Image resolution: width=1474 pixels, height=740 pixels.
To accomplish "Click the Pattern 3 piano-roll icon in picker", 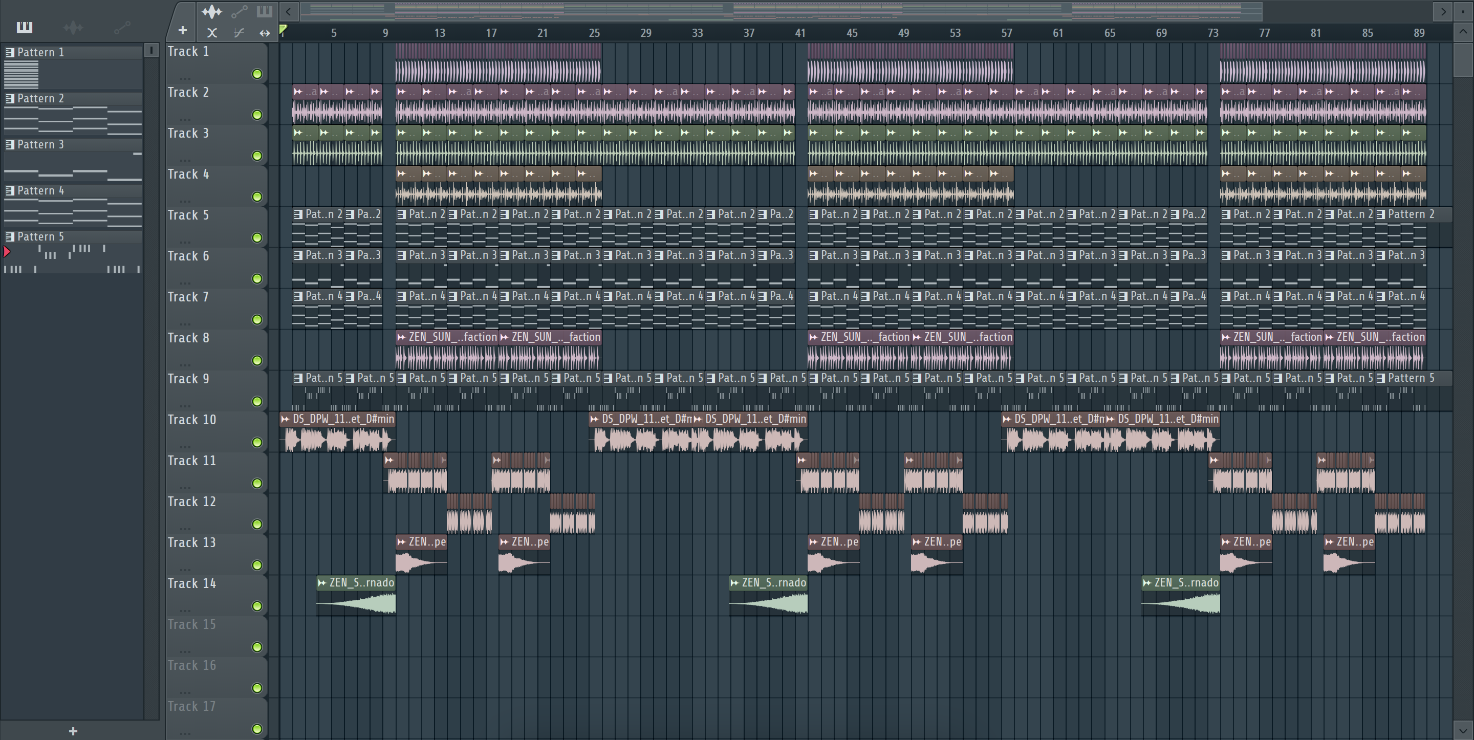I will pos(10,144).
